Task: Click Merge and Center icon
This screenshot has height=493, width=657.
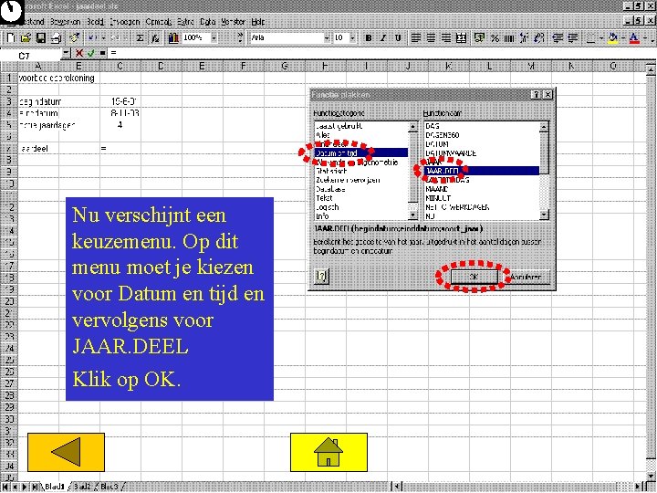Action: 461,38
